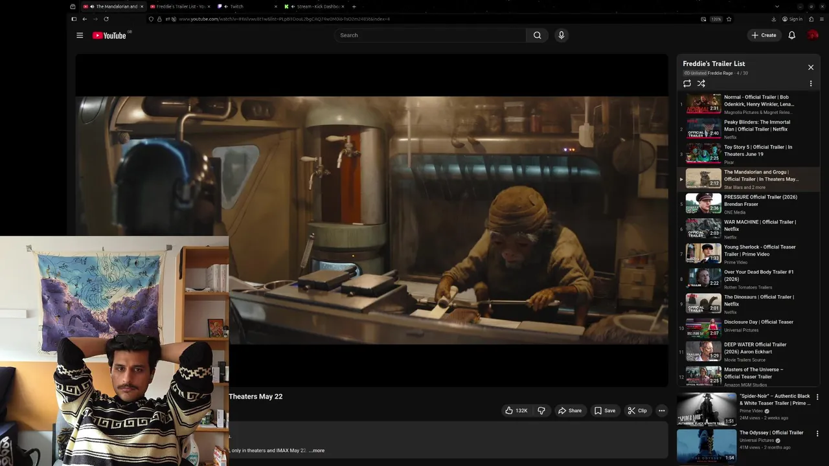Bookmark this page with star icon

(x=729, y=19)
